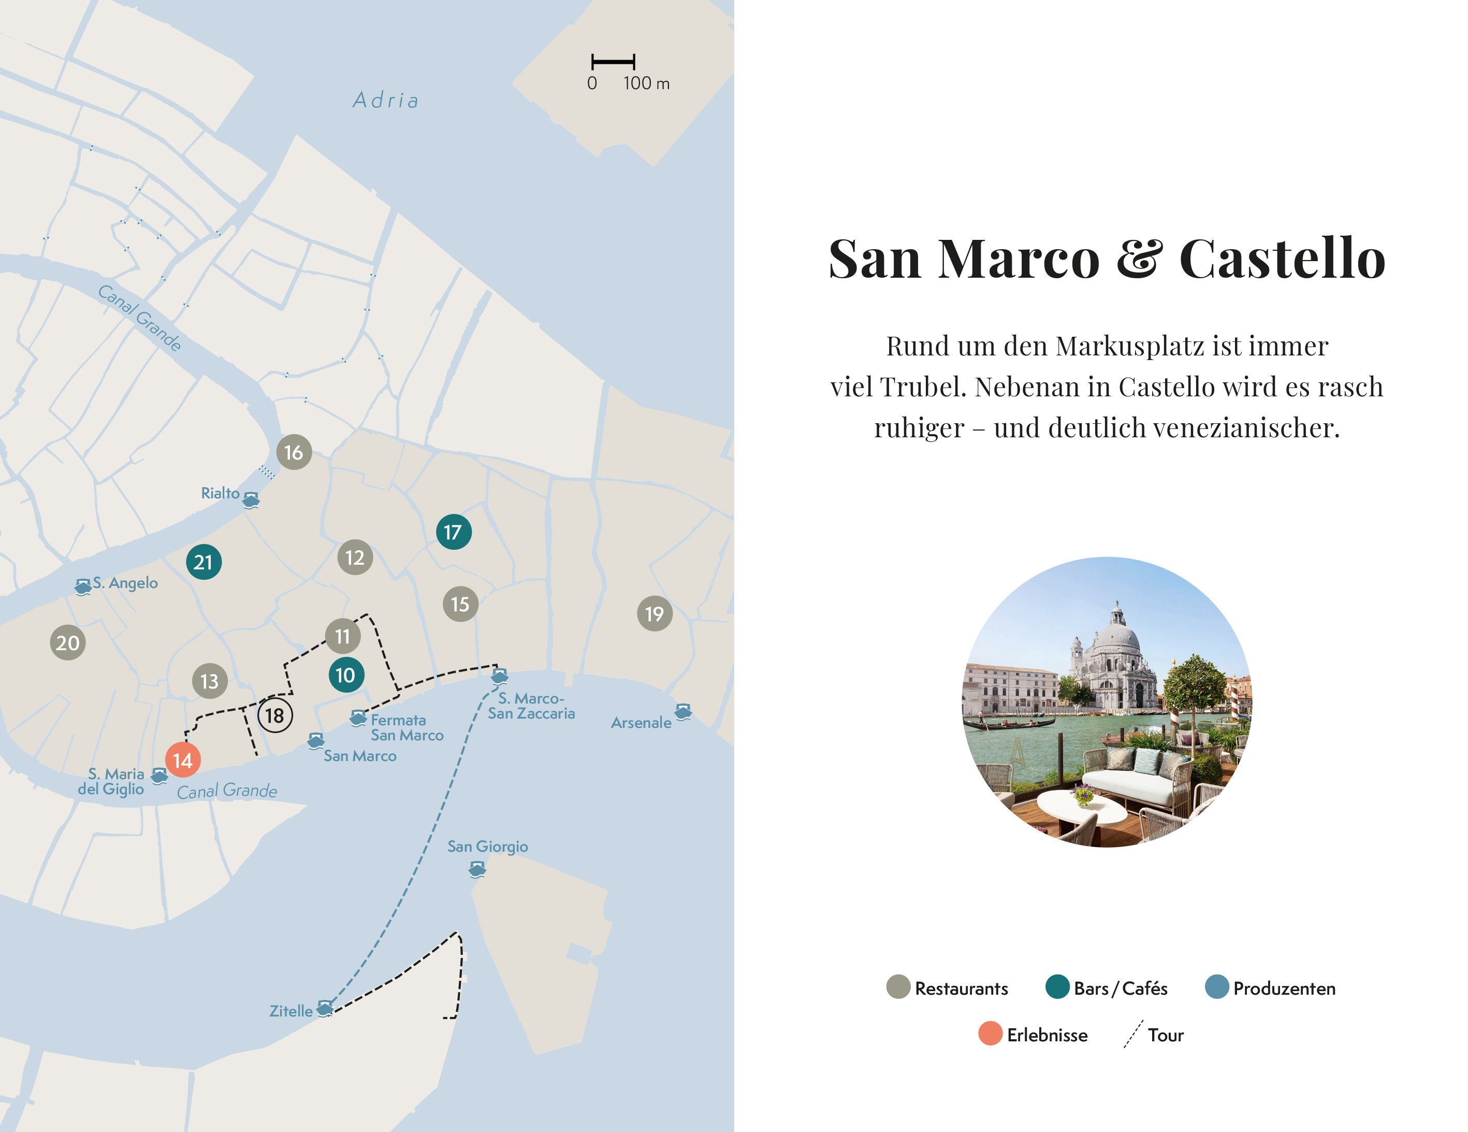Click the Bars / Cafés legend dot
Screen dimensions: 1468x1132
coord(1057,987)
